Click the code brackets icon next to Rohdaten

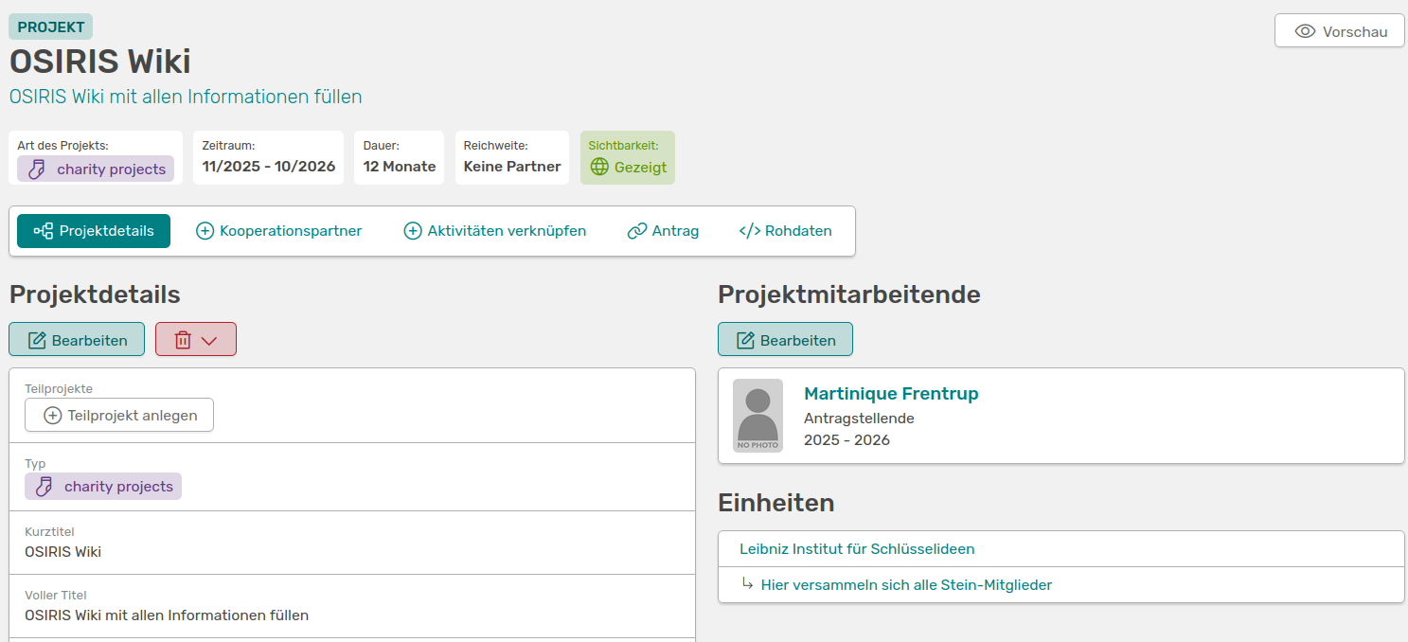pos(750,231)
